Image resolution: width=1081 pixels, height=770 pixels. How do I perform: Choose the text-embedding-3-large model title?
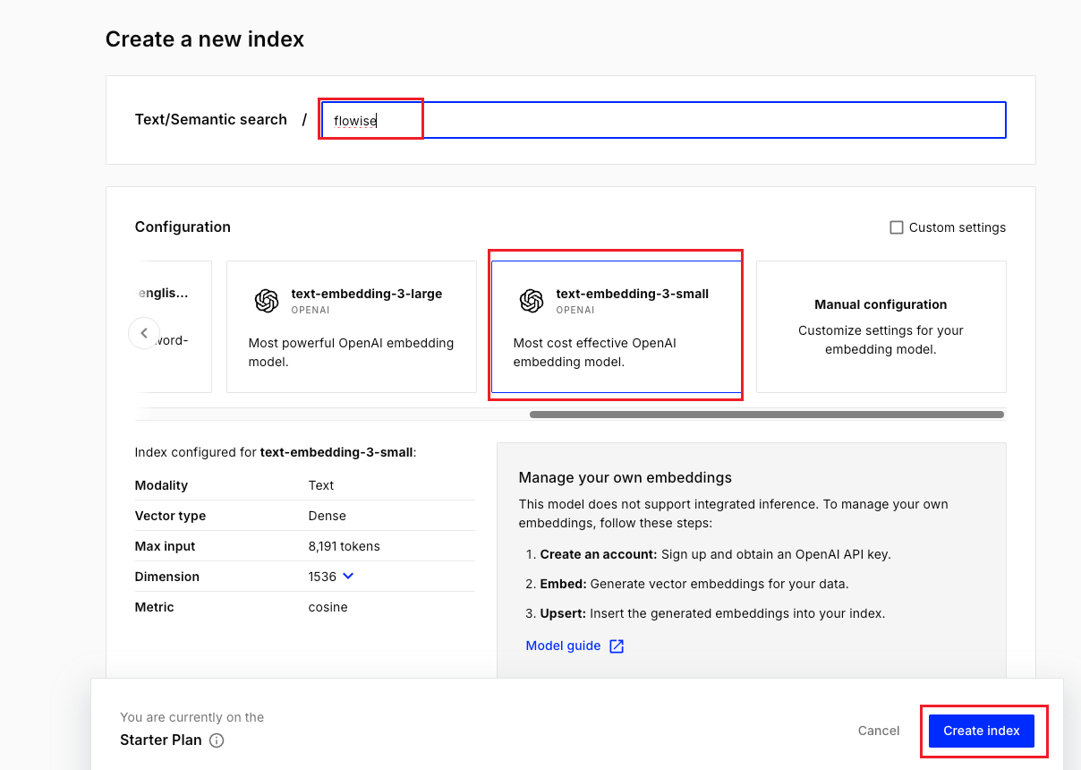coord(366,294)
